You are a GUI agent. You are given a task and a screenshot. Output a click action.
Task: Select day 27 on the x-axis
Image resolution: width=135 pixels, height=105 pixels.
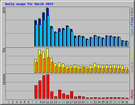111,102
